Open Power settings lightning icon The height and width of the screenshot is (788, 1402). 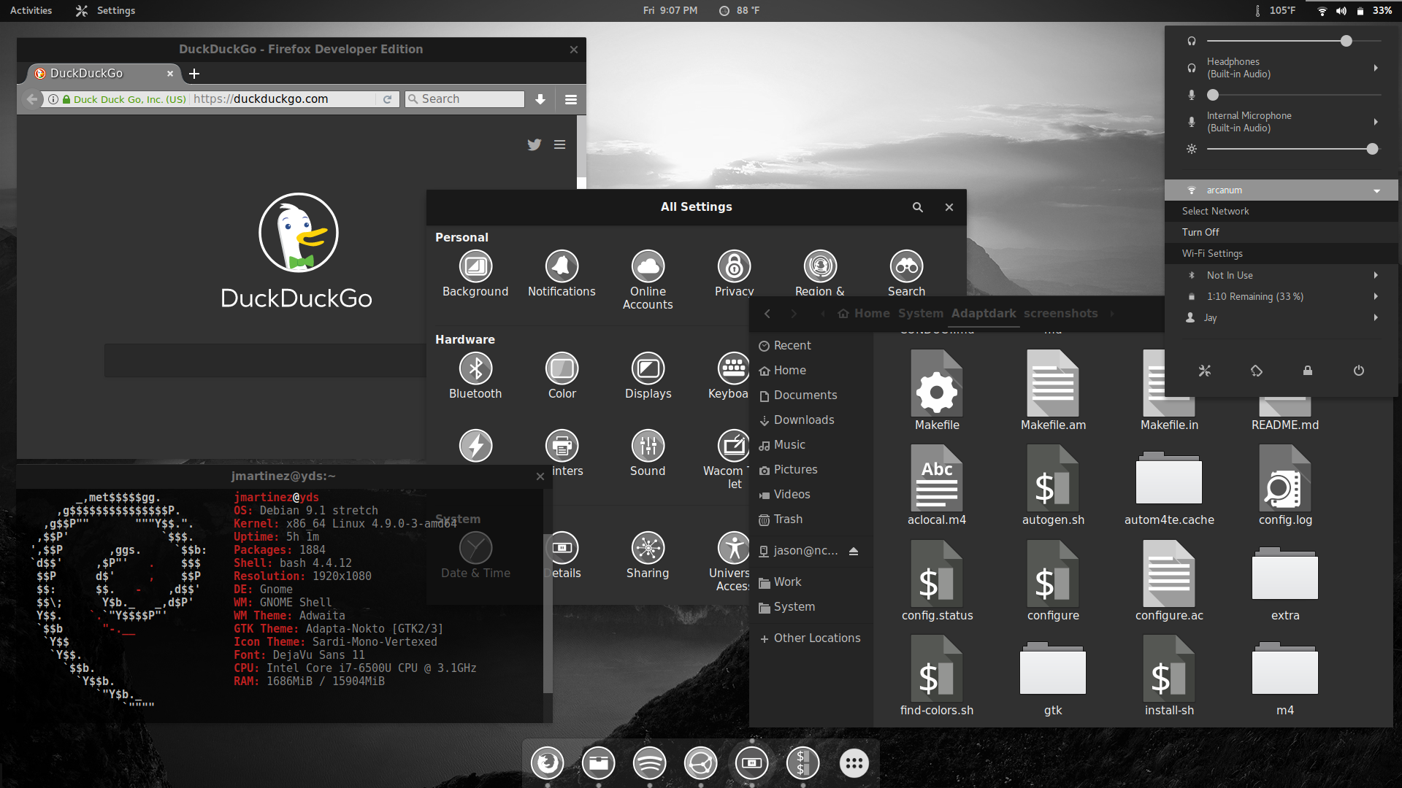[475, 446]
